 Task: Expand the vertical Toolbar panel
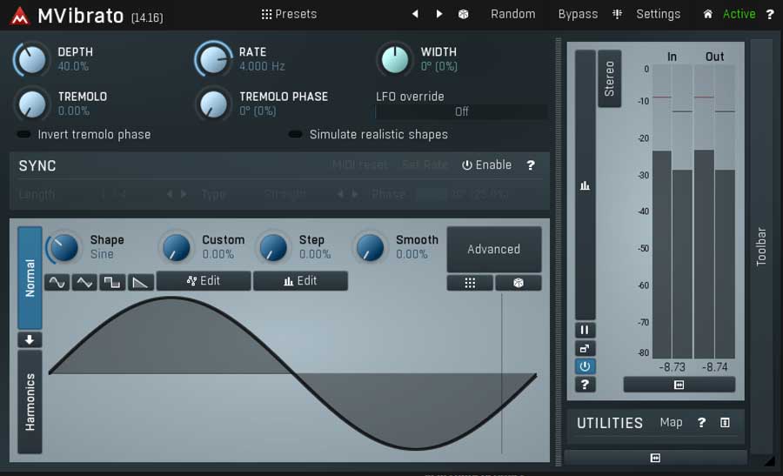pyautogui.click(x=761, y=246)
